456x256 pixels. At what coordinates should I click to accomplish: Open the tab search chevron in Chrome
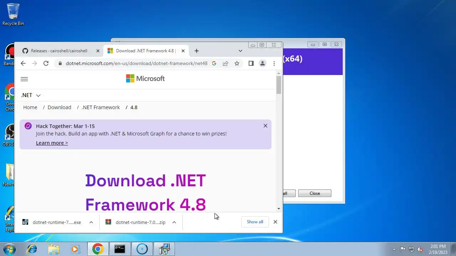coord(240,51)
